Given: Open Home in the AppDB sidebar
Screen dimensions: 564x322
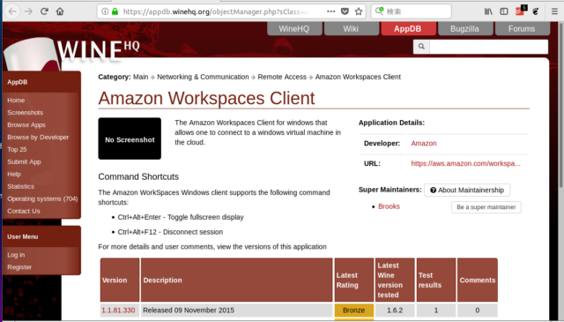Looking at the screenshot, I should (16, 101).
